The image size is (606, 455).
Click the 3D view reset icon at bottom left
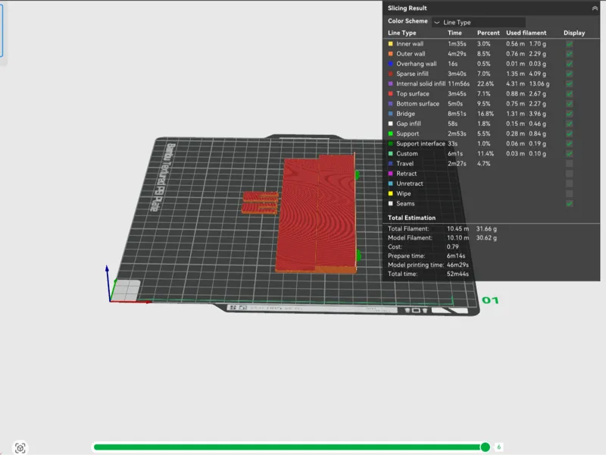pyautogui.click(x=20, y=447)
